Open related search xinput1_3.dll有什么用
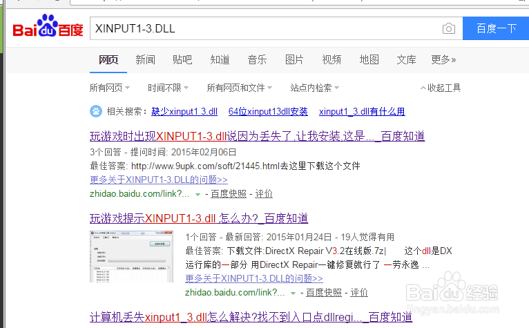This screenshot has height=328, width=529. click(x=362, y=111)
